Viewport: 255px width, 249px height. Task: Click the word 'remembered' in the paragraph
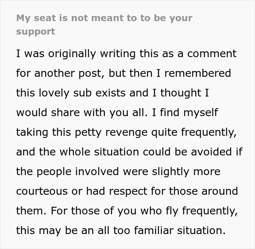point(198,73)
